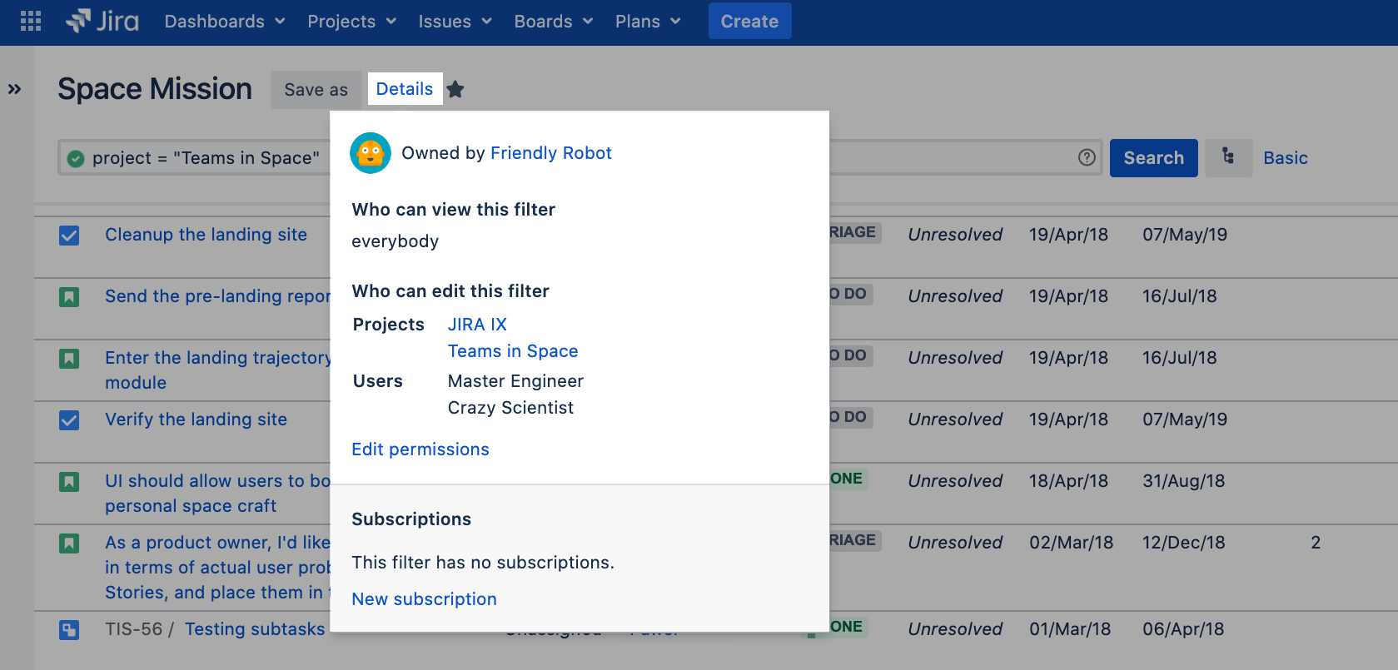This screenshot has height=670, width=1398.
Task: Click the Friendly Robot avatar
Action: [371, 153]
